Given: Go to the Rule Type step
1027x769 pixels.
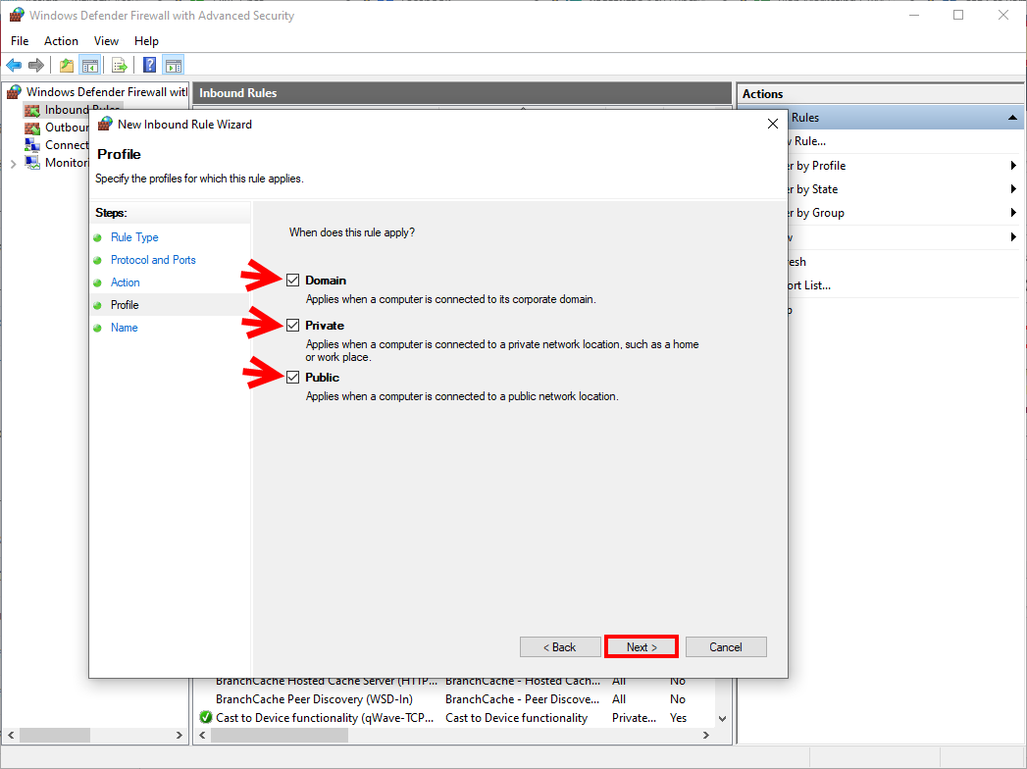Looking at the screenshot, I should [x=134, y=237].
